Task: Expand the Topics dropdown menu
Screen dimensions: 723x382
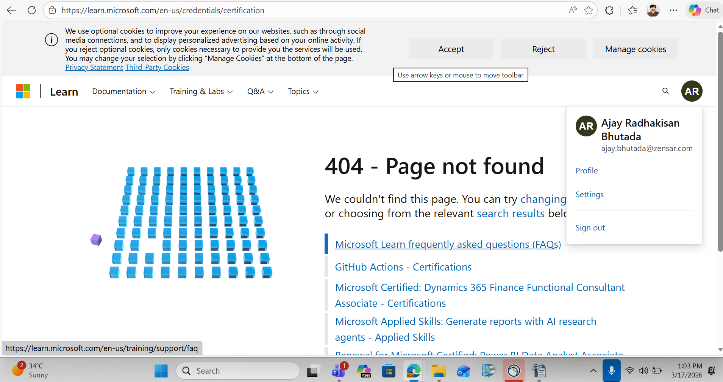Action: pos(303,91)
